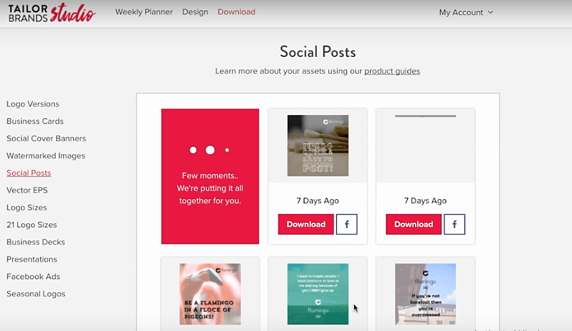Screen dimensions: 572x331
Task: Download the first 7 Days Ago post
Action: tap(306, 225)
